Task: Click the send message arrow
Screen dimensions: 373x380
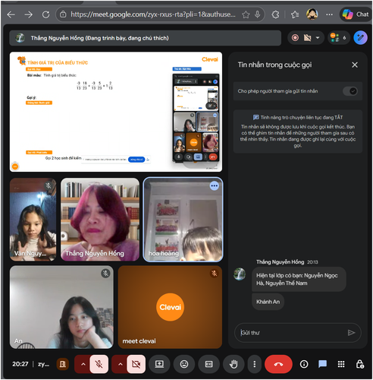Action: click(351, 333)
